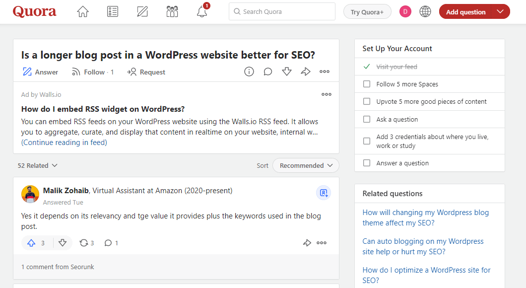Open the Following list icon
This screenshot has width=526, height=288.
pos(113,12)
